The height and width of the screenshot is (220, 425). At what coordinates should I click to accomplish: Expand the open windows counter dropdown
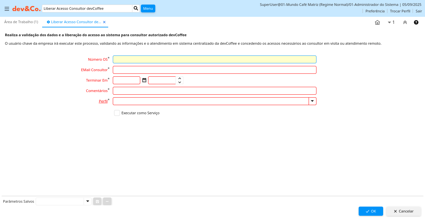click(x=391, y=22)
